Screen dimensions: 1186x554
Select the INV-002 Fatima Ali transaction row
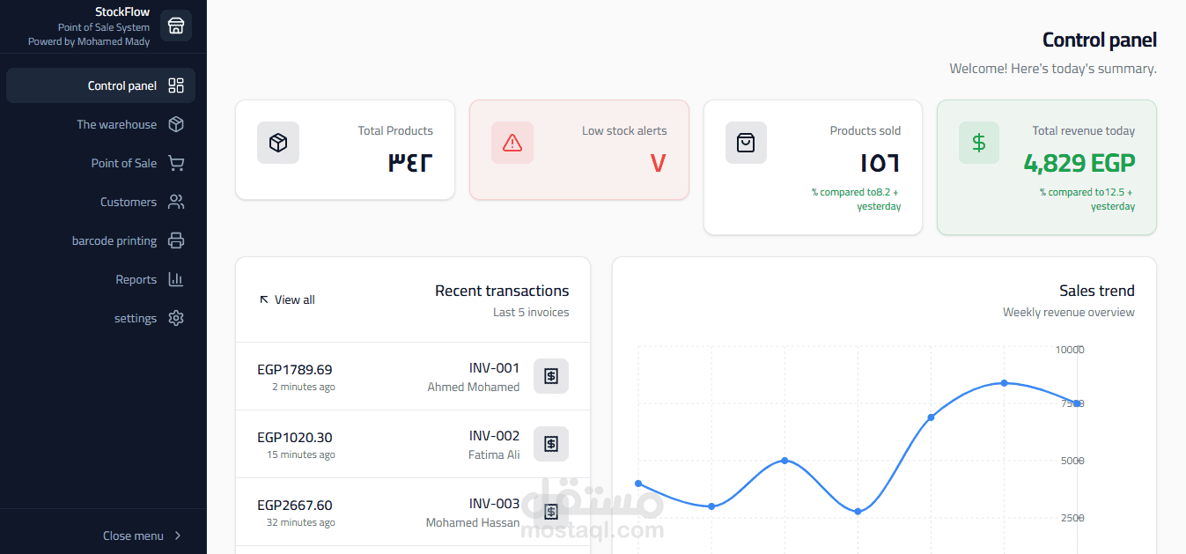coord(412,444)
